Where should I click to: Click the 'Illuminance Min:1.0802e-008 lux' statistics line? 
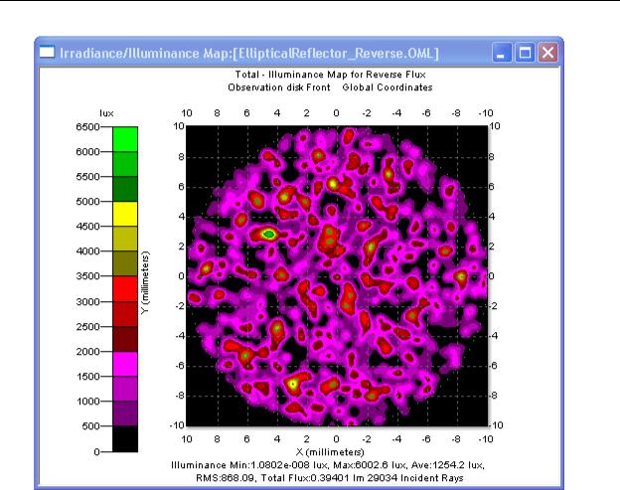[x=250, y=465]
